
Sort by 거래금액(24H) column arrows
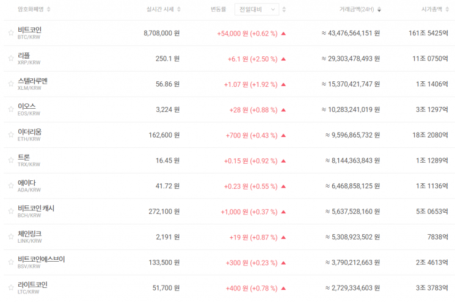(379, 9)
